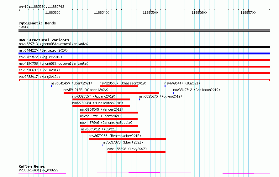Screen dimensions: 279x177
Task: Open nsv5593551 Ebert2021 label
Action: point(101,116)
